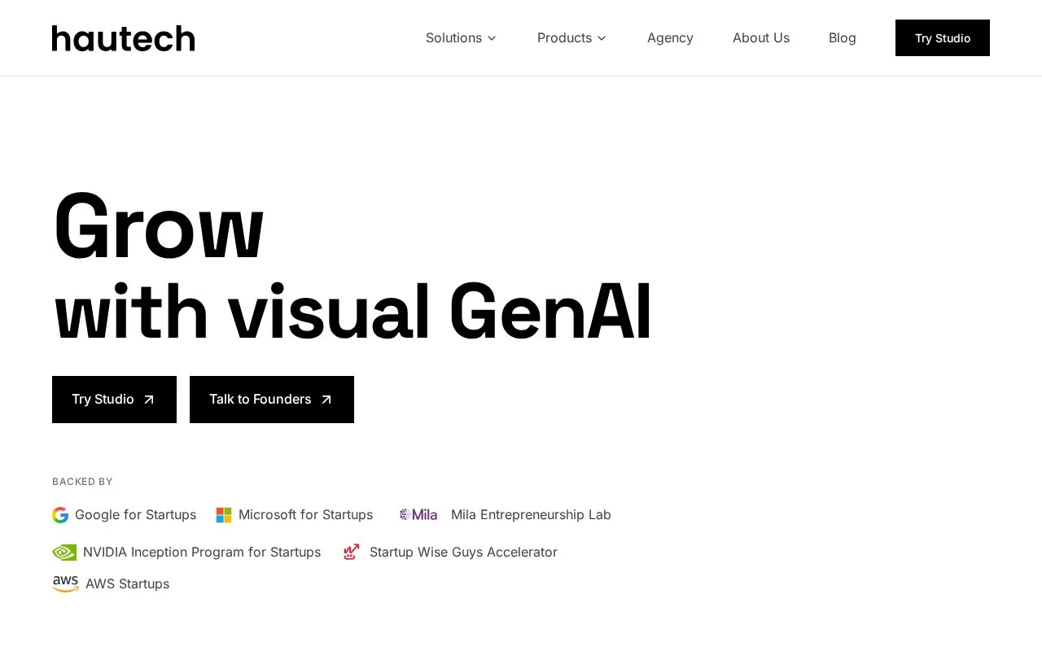
Task: Open the Blog link
Action: pyautogui.click(x=843, y=38)
